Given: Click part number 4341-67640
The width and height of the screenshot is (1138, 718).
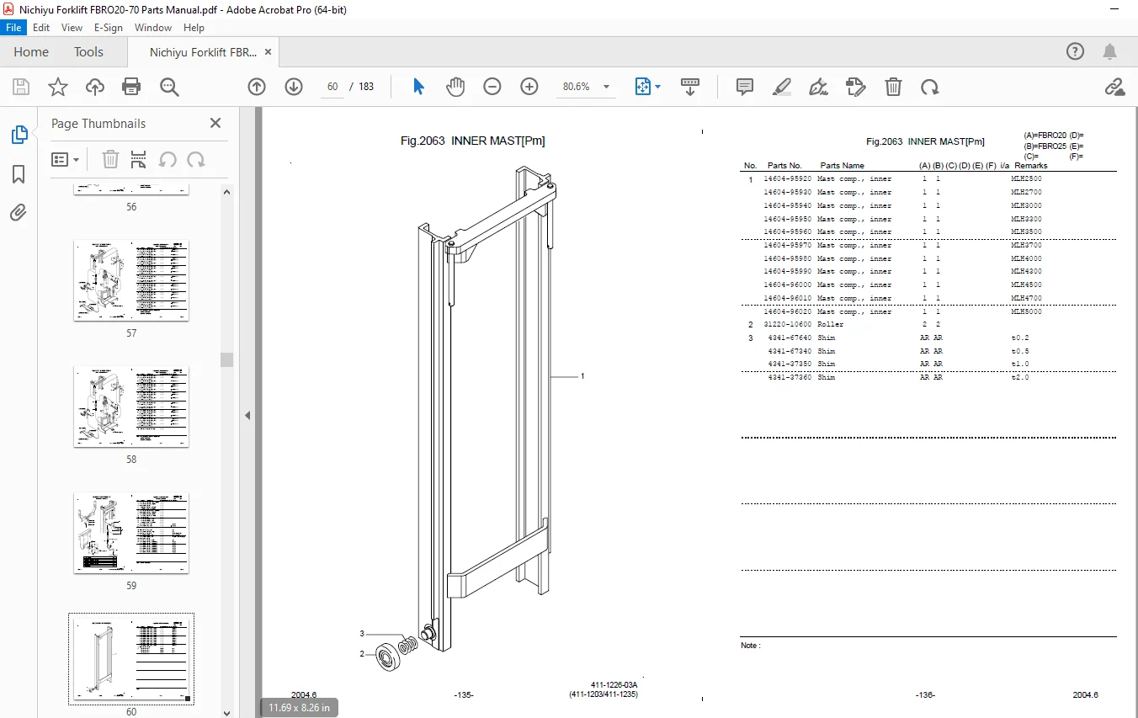Looking at the screenshot, I should pyautogui.click(x=790, y=338).
